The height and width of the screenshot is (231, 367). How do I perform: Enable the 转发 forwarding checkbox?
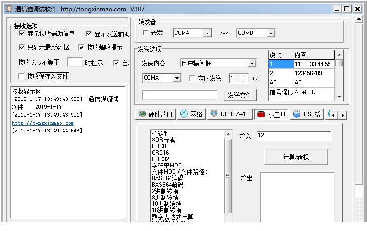(x=146, y=33)
